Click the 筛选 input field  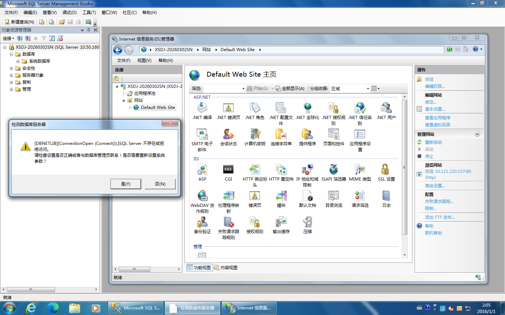223,89
